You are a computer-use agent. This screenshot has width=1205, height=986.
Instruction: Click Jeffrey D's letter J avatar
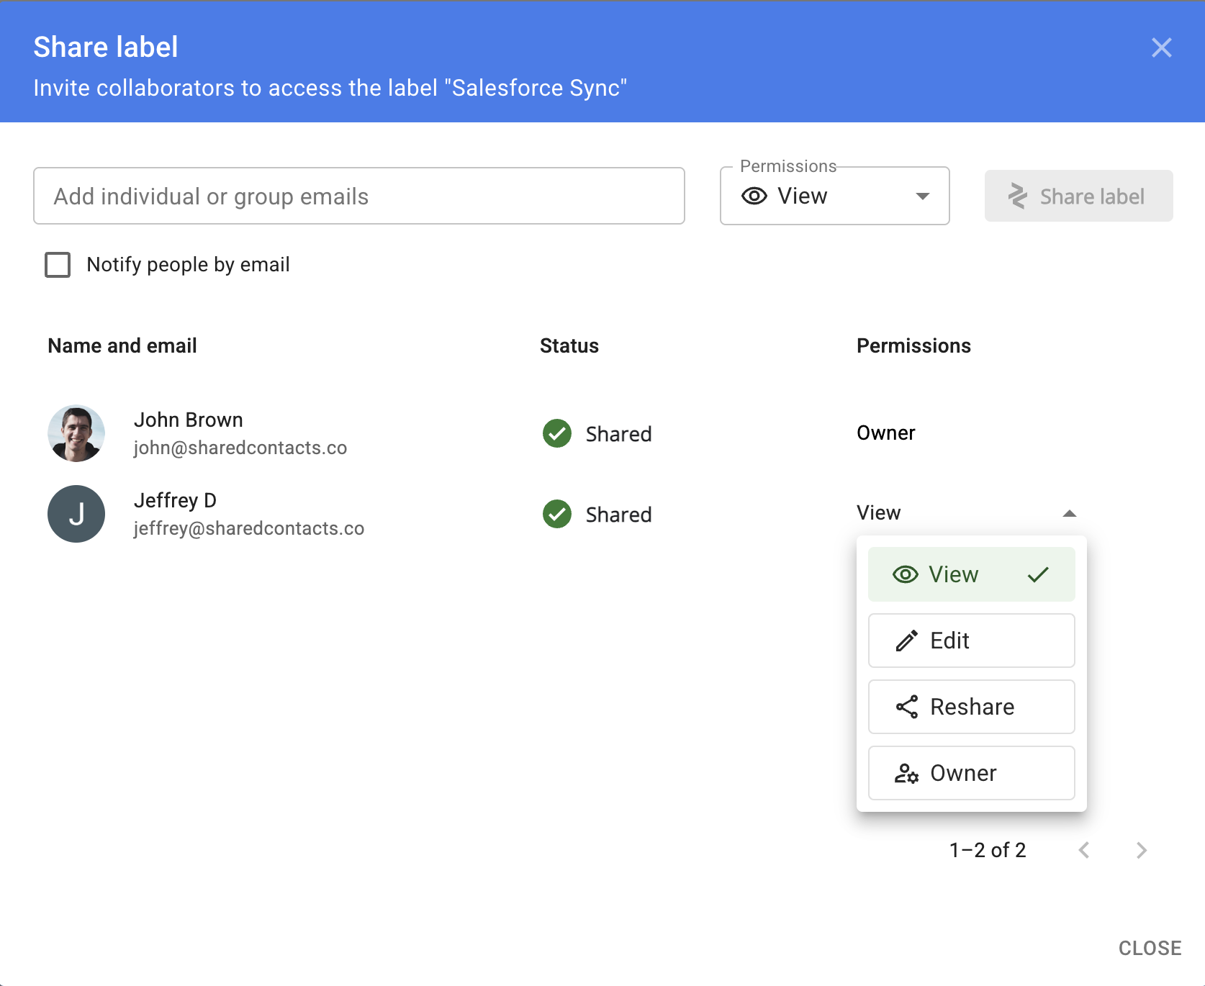[76, 514]
